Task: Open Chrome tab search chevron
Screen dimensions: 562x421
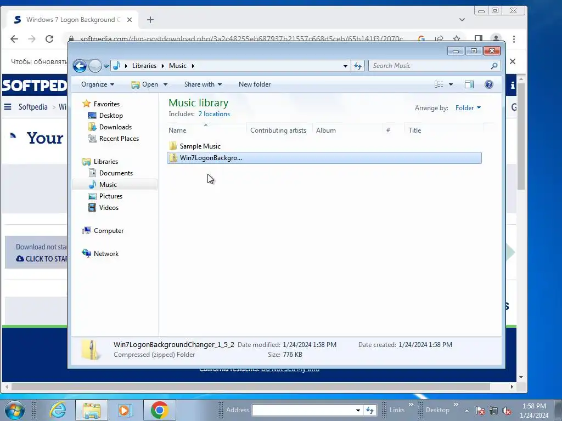Action: click(462, 20)
